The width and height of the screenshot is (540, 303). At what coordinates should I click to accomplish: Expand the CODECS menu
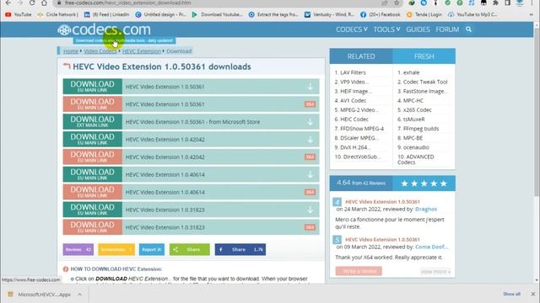(352, 29)
